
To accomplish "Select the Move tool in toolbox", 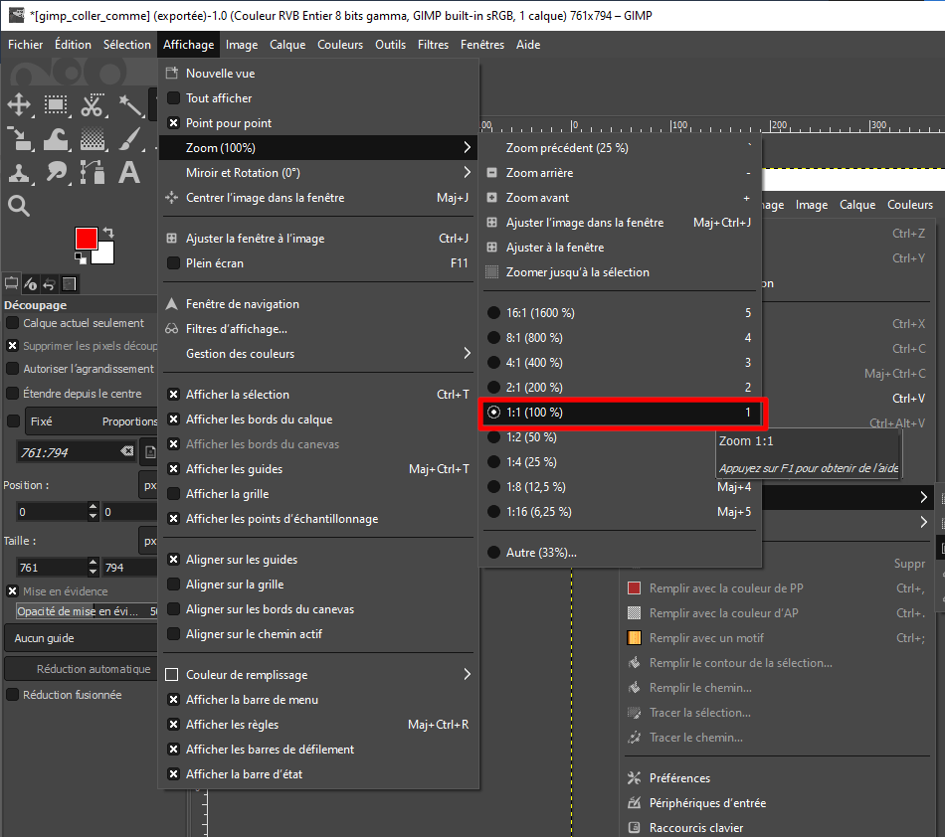I will 19,105.
